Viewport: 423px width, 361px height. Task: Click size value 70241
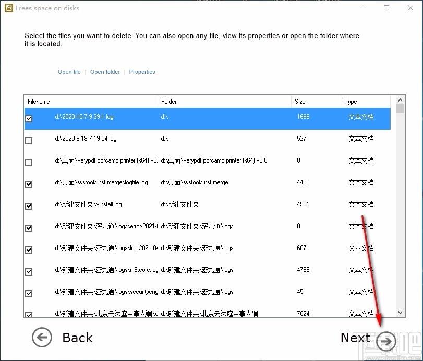click(305, 314)
